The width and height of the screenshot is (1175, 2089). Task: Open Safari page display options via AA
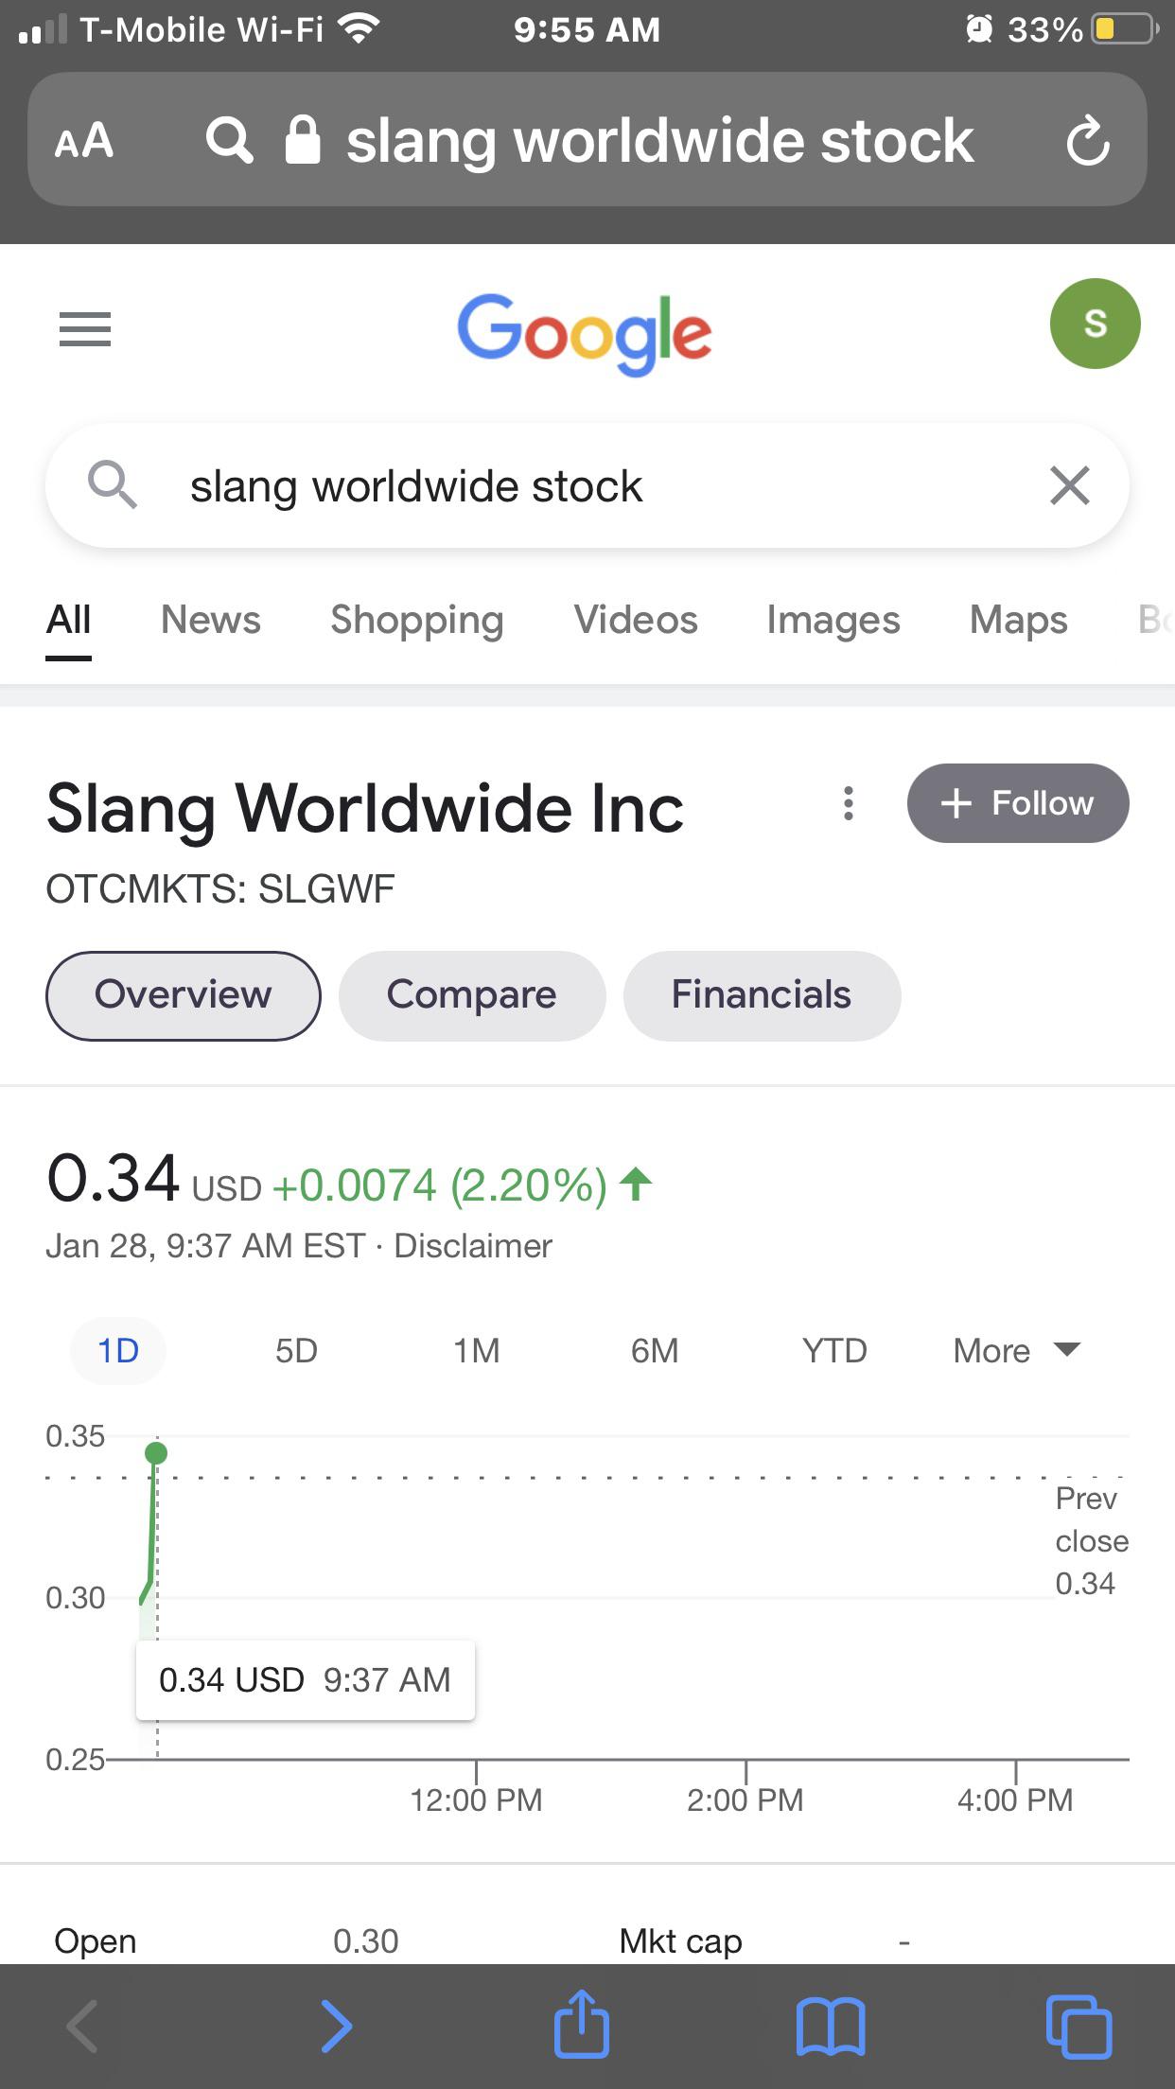(85, 140)
